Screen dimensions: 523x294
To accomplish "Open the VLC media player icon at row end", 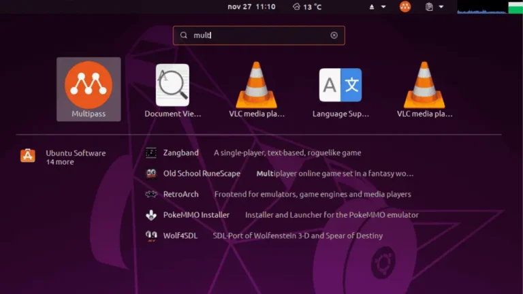I will 424,84.
